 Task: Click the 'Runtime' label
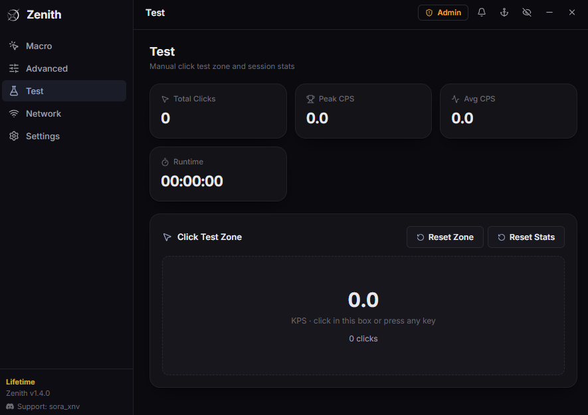click(188, 162)
